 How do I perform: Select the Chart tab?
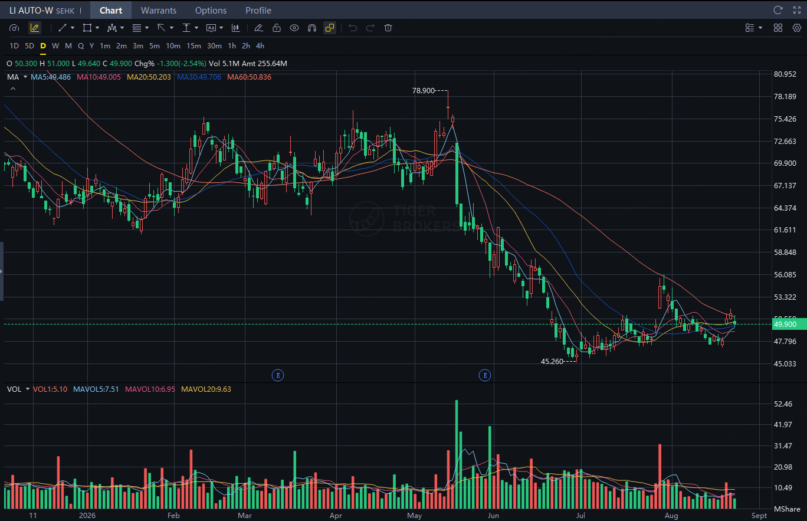coord(111,10)
